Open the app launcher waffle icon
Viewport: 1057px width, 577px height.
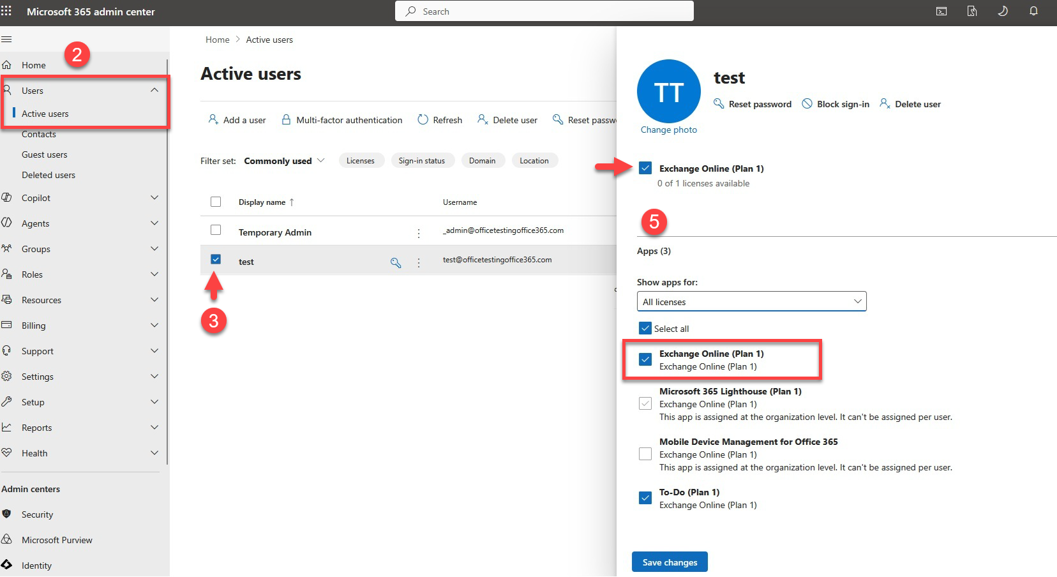point(6,11)
